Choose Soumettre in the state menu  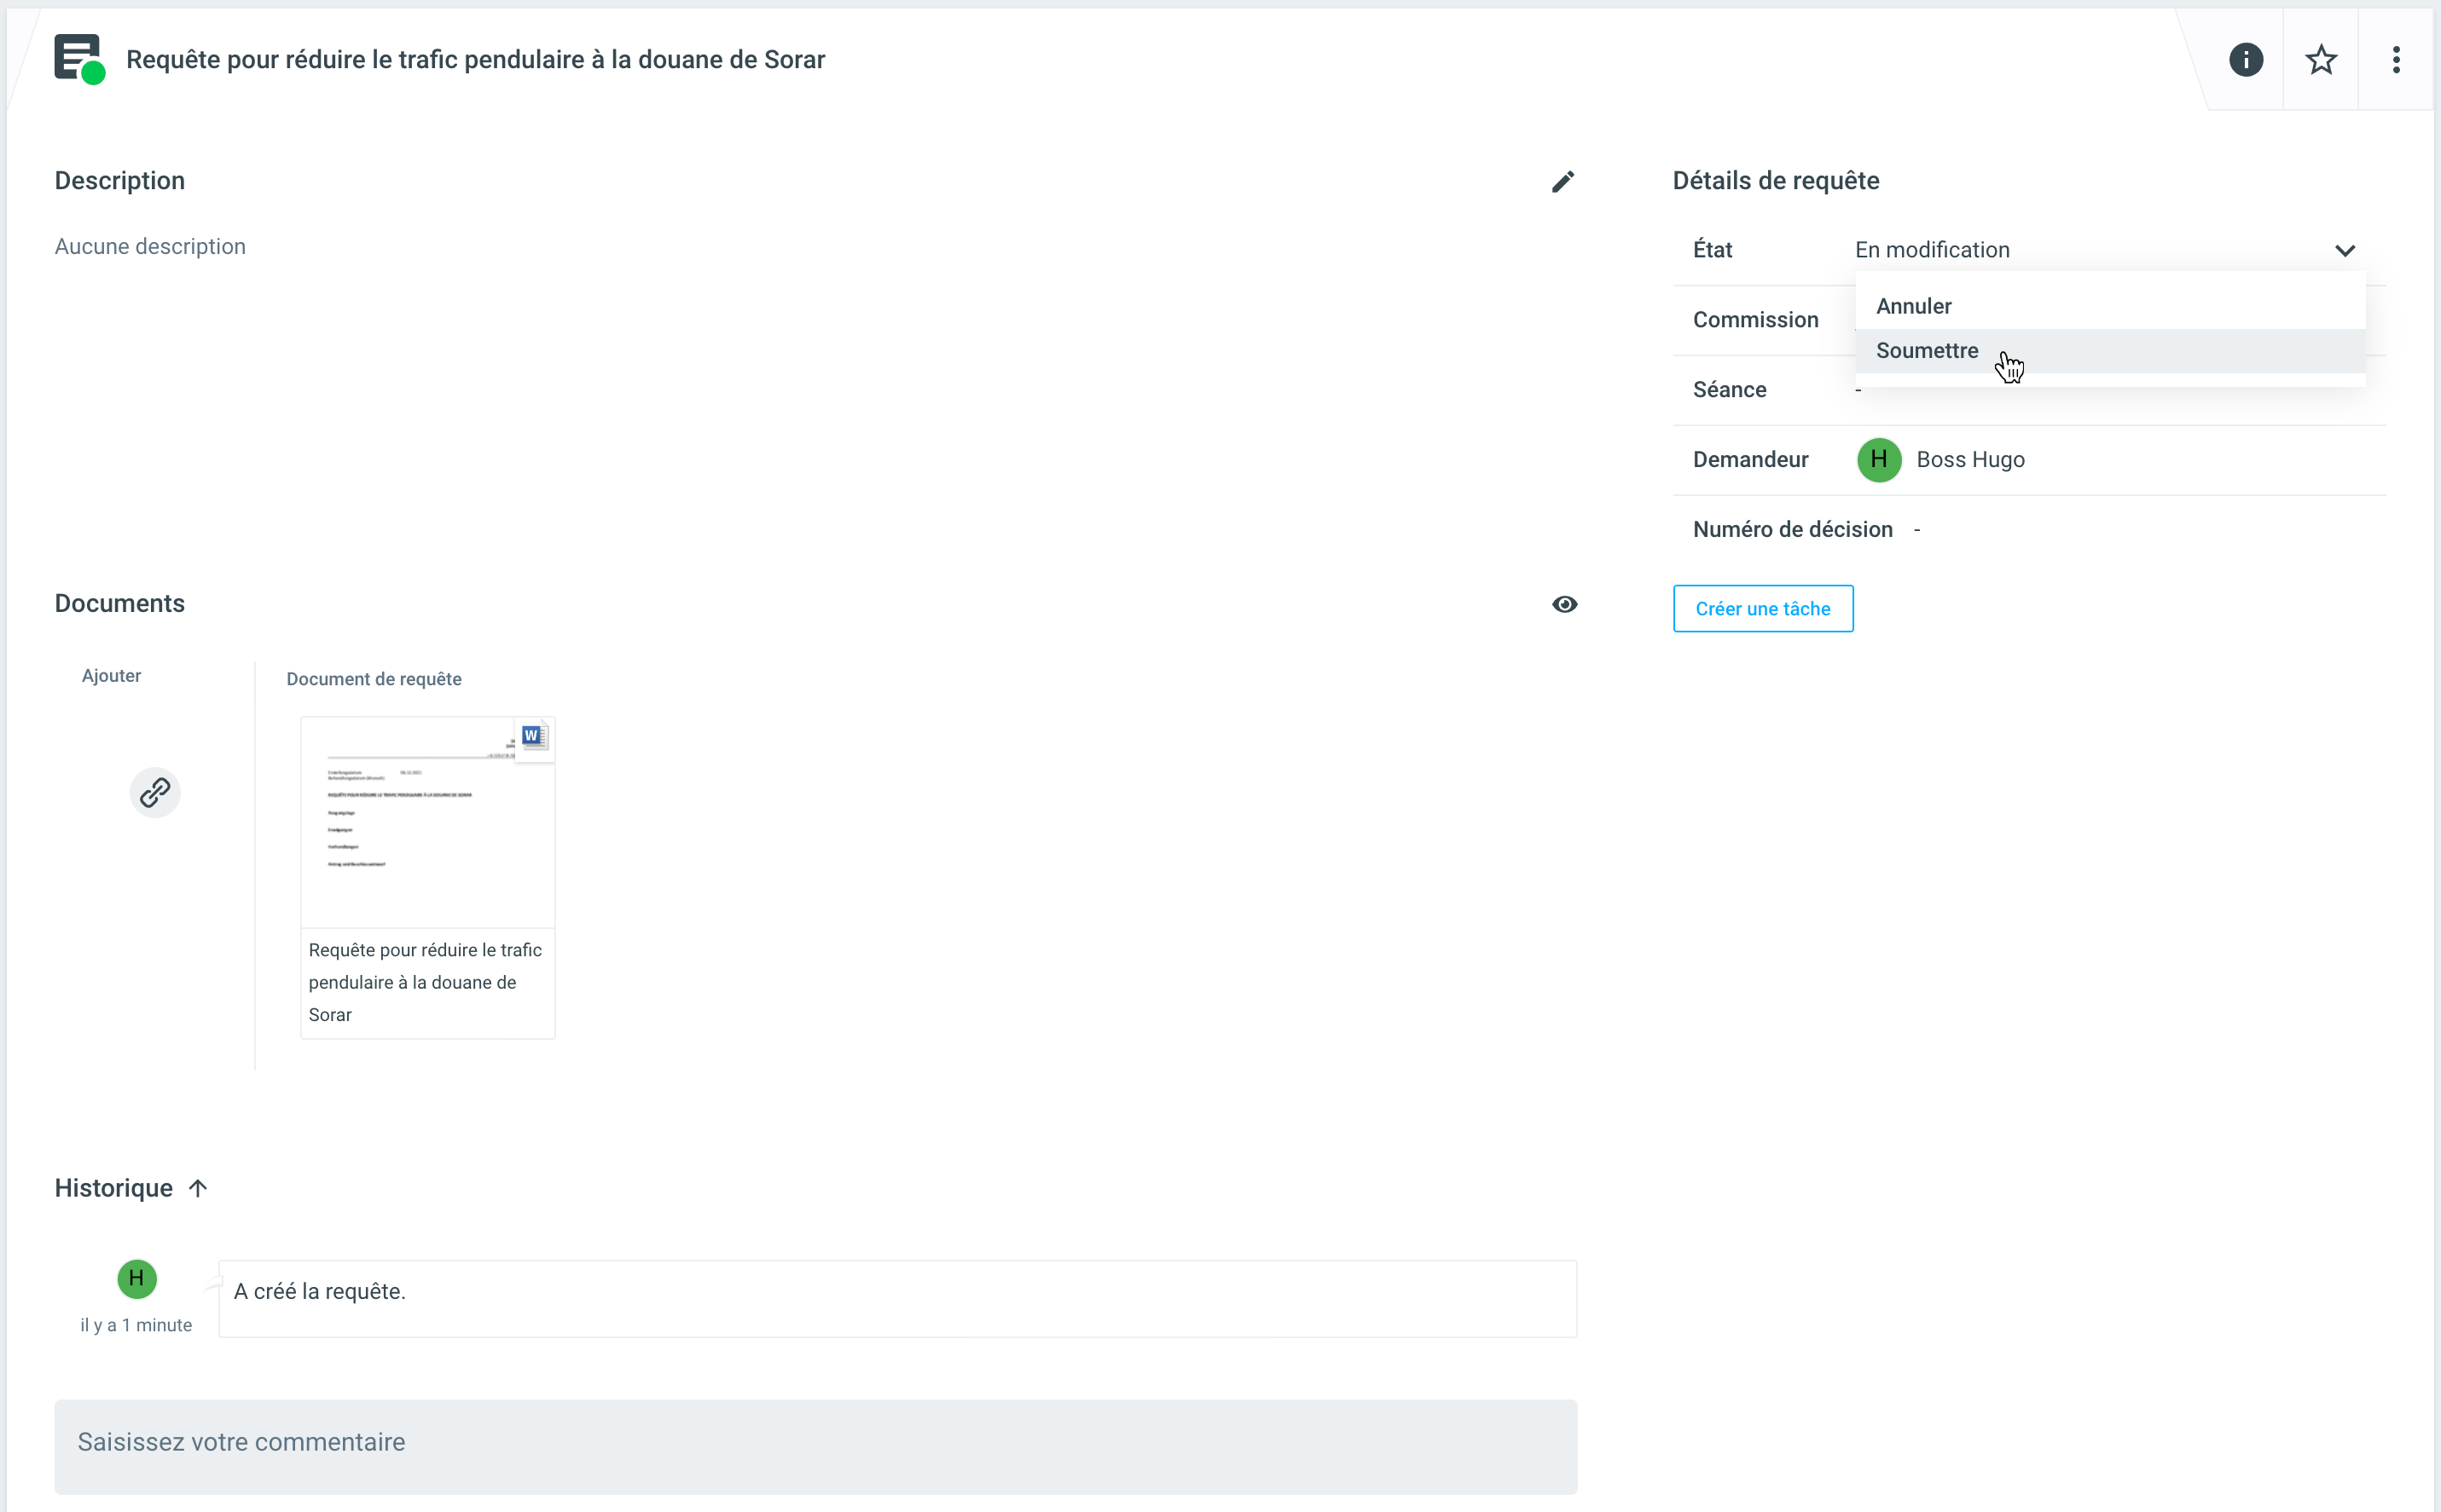click(1927, 351)
